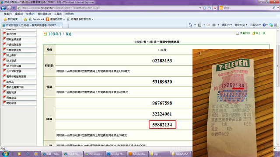Open the search provider dropdown arrow
The width and height of the screenshot is (280, 157).
(x=278, y=8)
